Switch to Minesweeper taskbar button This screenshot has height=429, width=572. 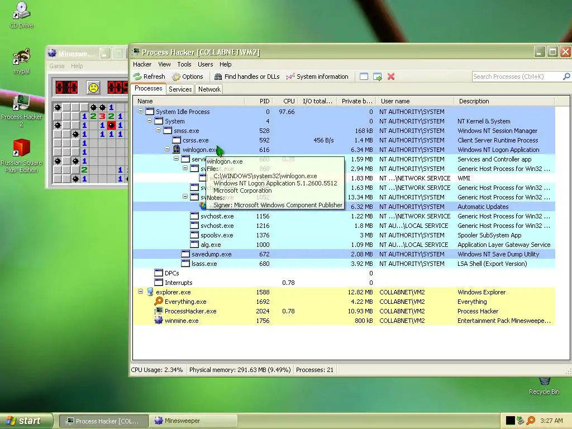click(x=194, y=421)
